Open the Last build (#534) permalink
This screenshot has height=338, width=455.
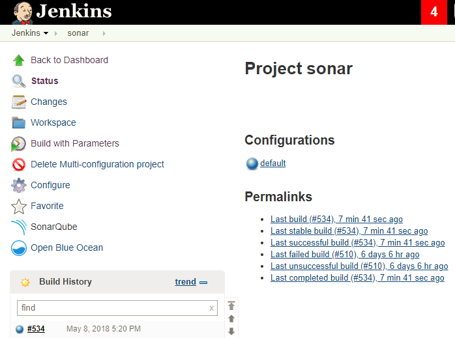pyautogui.click(x=336, y=219)
